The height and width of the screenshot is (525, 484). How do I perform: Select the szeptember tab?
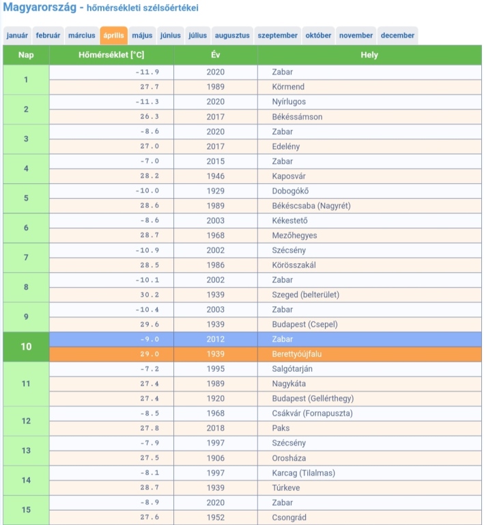pyautogui.click(x=278, y=36)
